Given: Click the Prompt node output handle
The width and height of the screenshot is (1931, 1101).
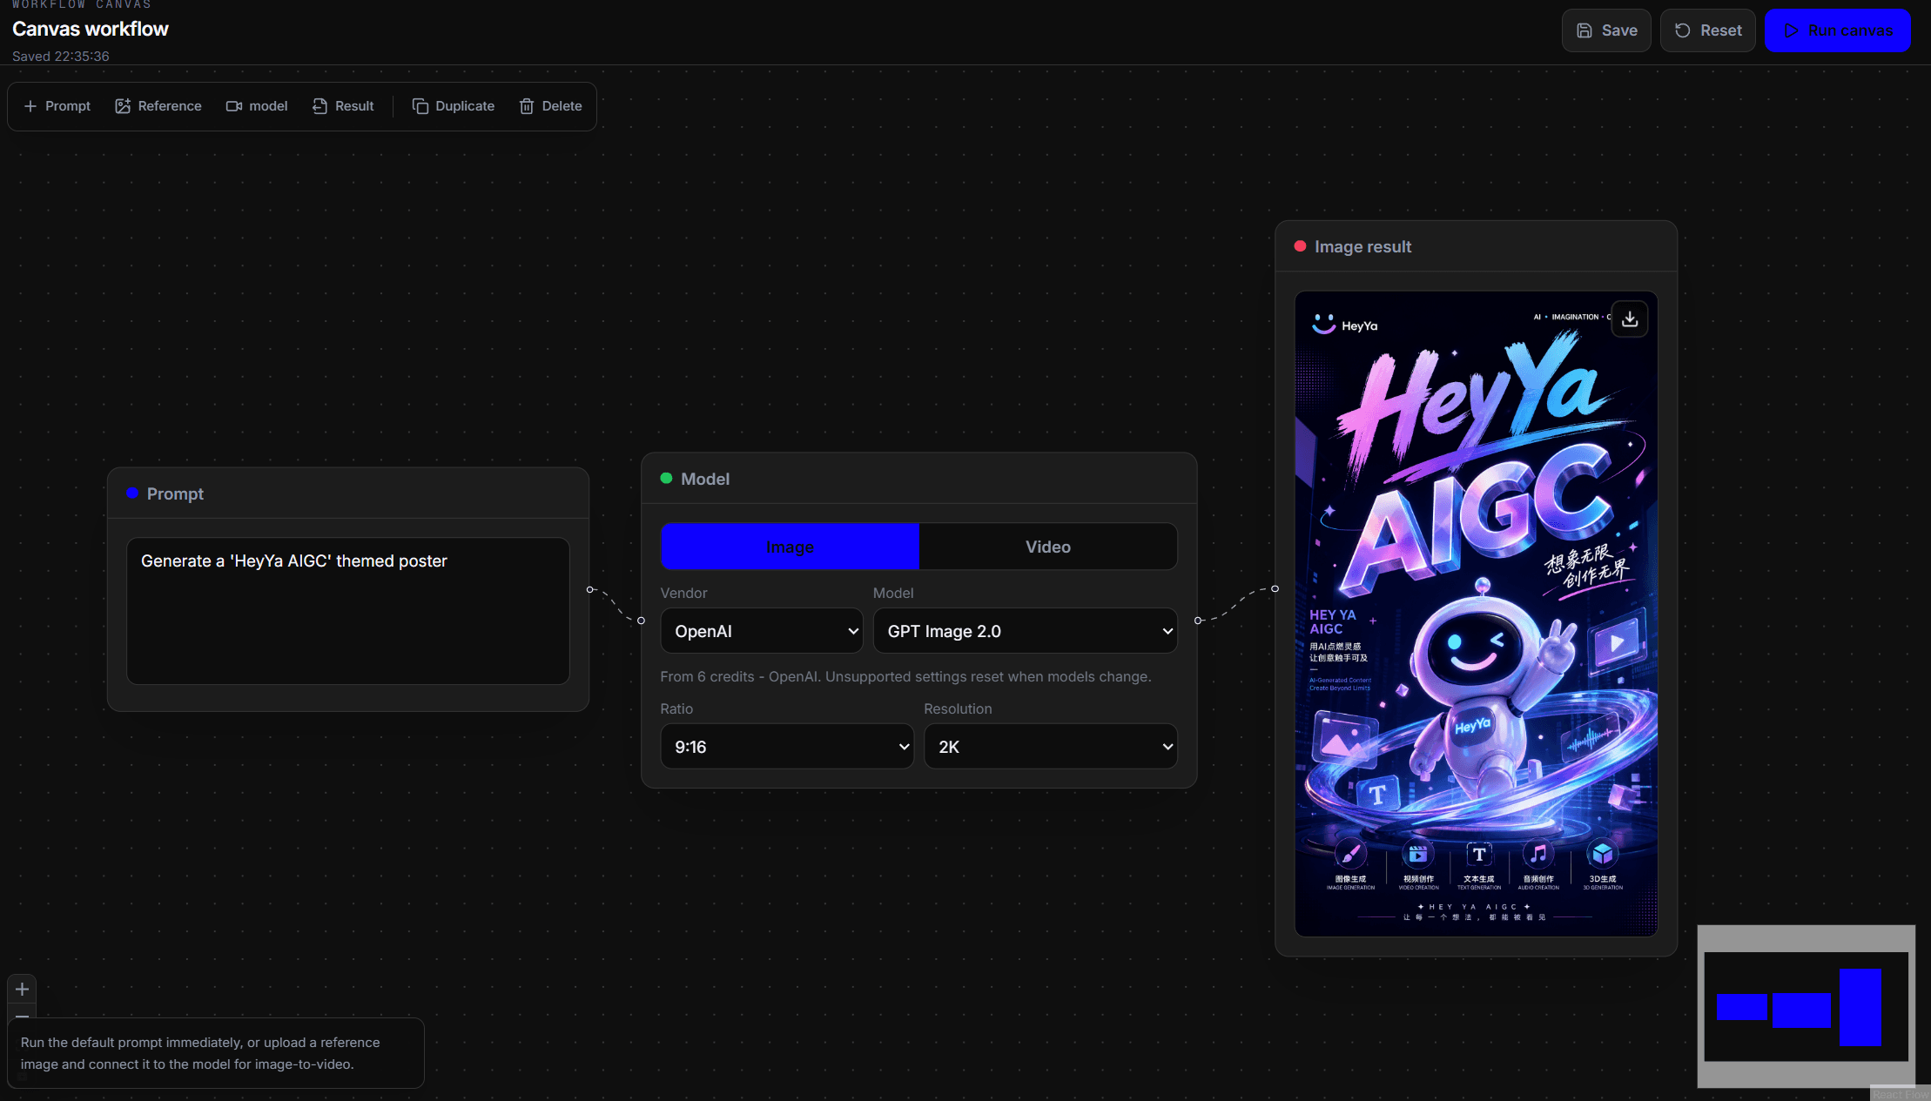Looking at the screenshot, I should 590,589.
